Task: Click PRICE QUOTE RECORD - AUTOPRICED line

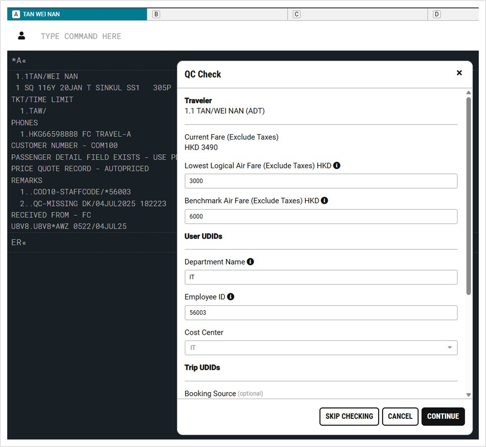Action: 80,169
